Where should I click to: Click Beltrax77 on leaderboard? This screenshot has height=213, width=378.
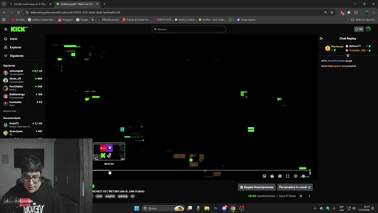point(355,46)
